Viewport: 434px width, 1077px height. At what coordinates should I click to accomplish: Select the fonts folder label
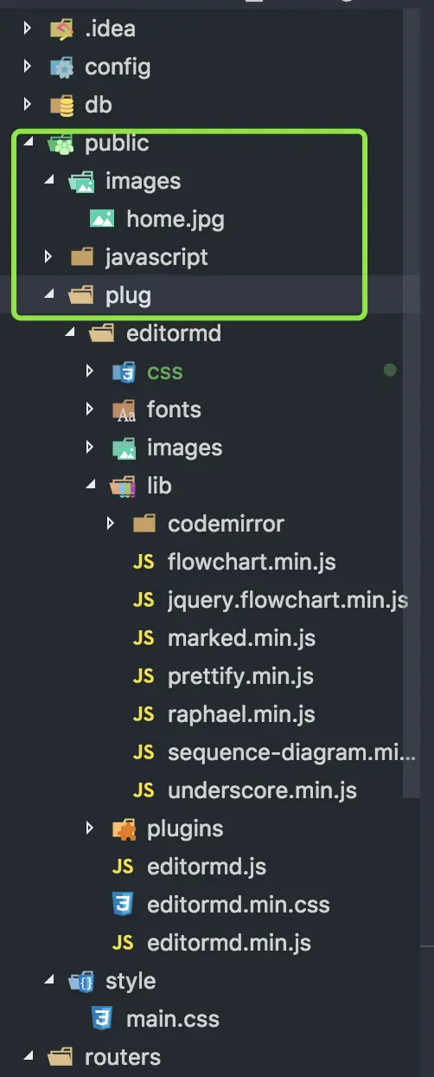[x=174, y=410]
